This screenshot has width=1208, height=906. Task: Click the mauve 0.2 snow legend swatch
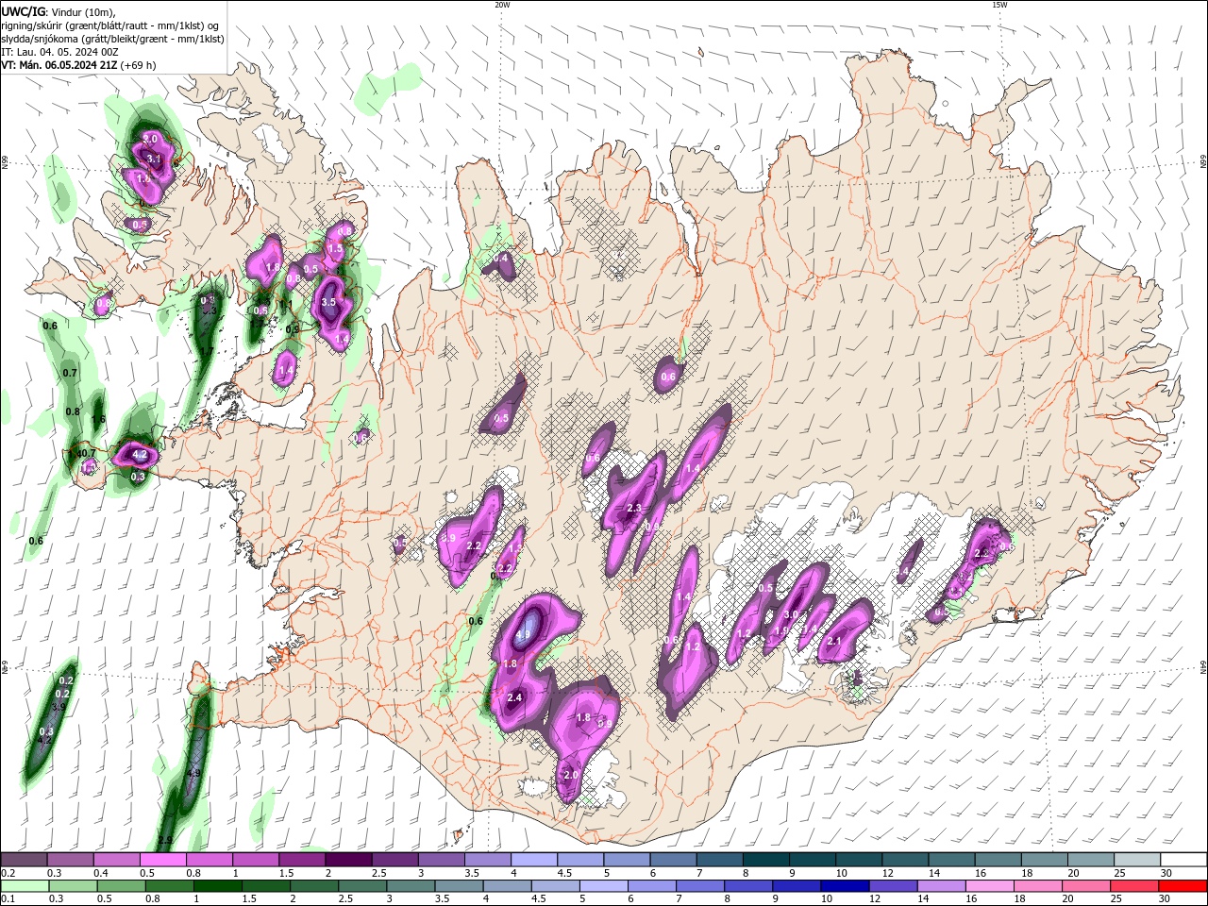click(x=24, y=860)
